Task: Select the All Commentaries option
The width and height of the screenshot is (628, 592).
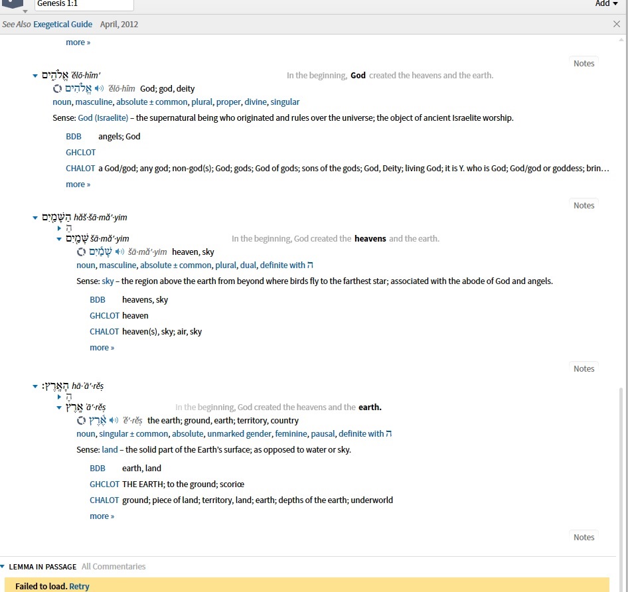Action: [114, 566]
